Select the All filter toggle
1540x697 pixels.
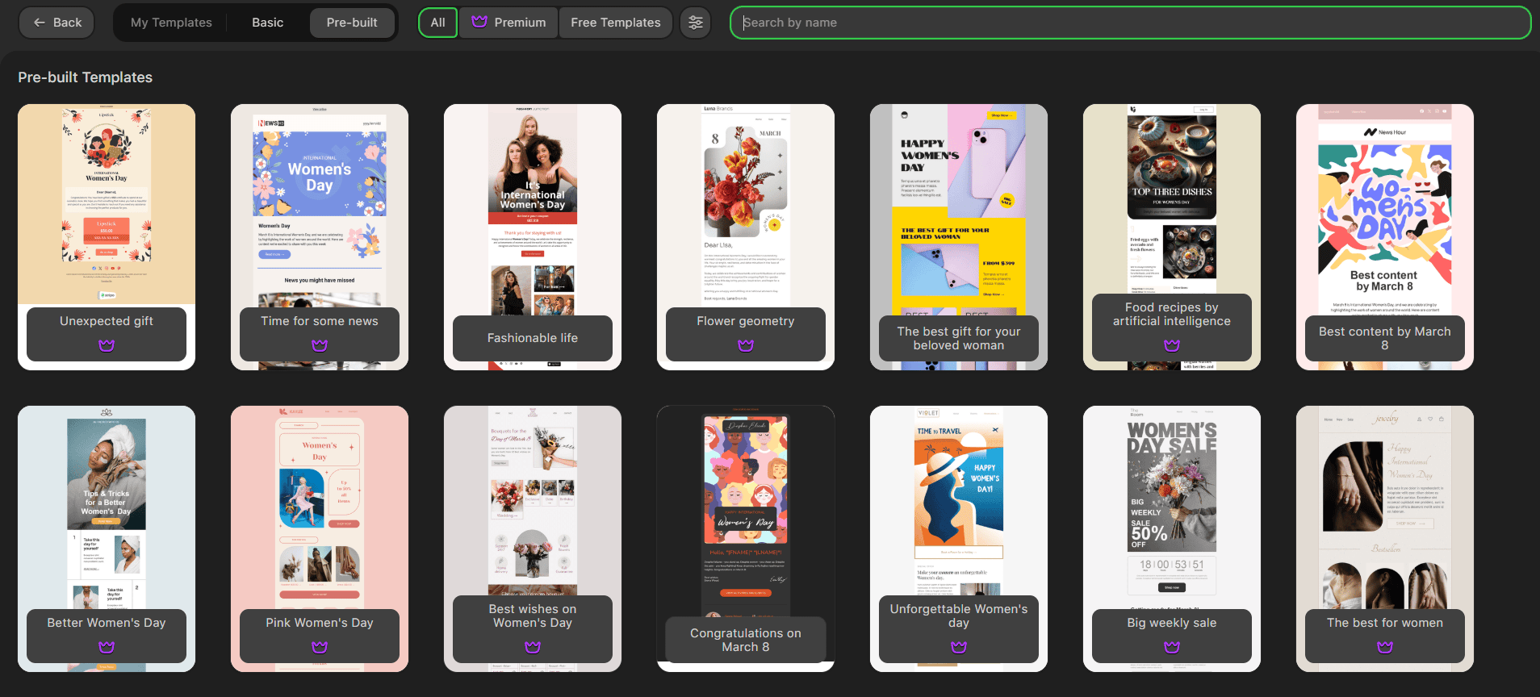pyautogui.click(x=437, y=23)
